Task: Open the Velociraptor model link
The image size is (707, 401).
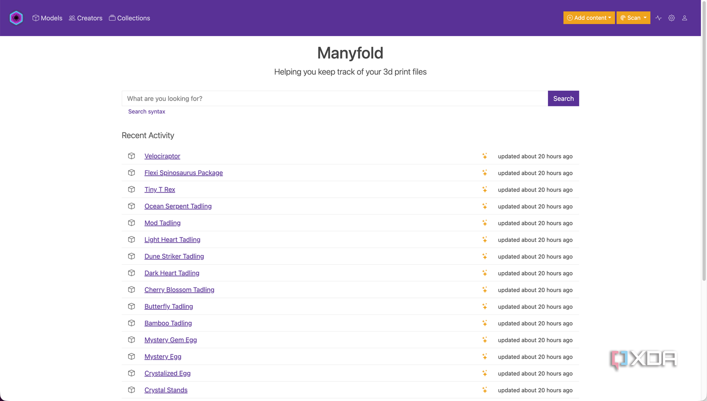Action: [x=162, y=156]
